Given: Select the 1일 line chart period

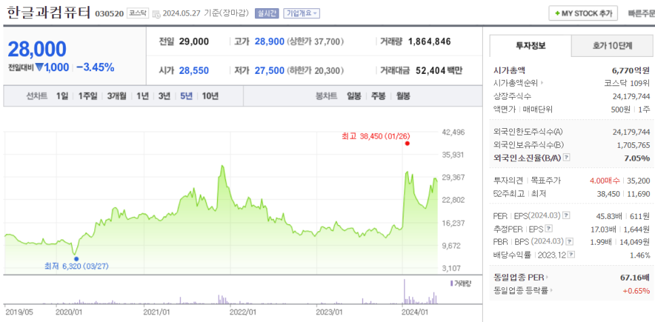Looking at the screenshot, I should coord(62,96).
